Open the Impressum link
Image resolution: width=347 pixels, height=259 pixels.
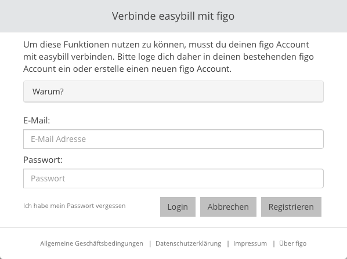pyautogui.click(x=250, y=243)
